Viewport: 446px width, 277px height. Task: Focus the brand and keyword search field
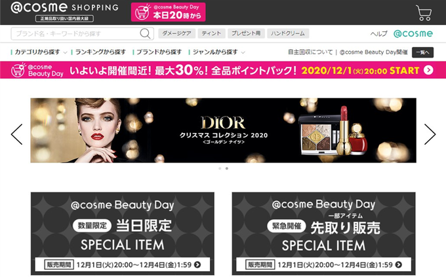(75, 33)
